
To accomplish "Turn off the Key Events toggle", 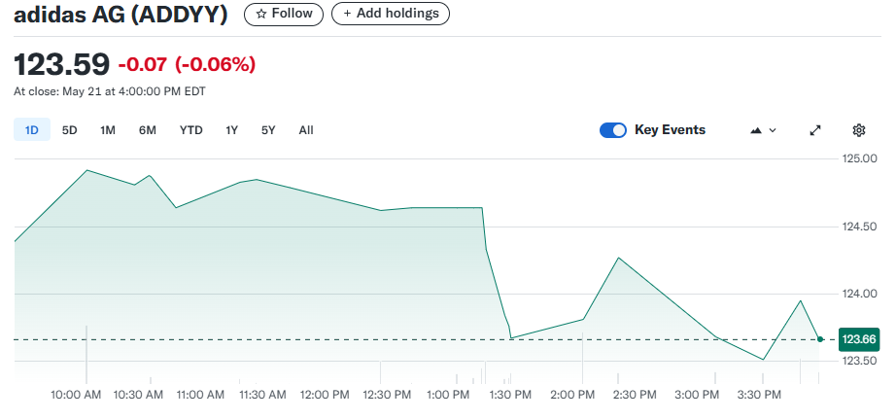I will [x=613, y=130].
